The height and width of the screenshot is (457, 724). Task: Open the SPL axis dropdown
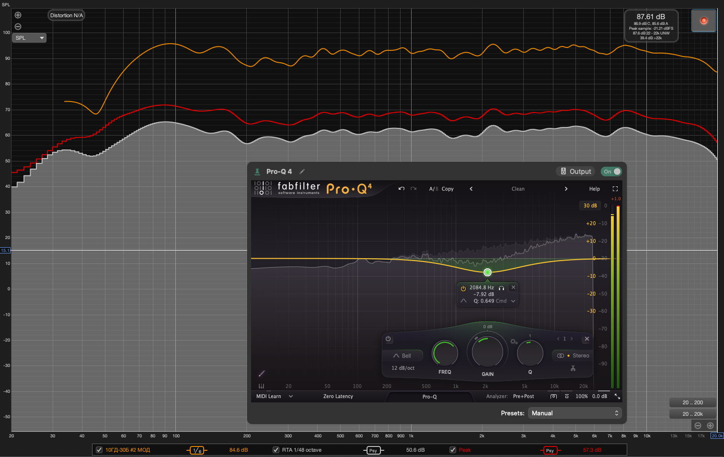point(29,38)
